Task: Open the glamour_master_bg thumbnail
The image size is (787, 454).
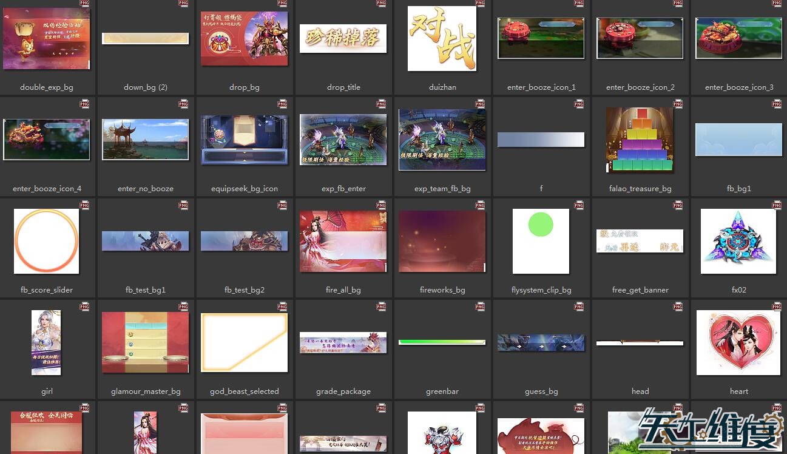Action: pyautogui.click(x=146, y=342)
